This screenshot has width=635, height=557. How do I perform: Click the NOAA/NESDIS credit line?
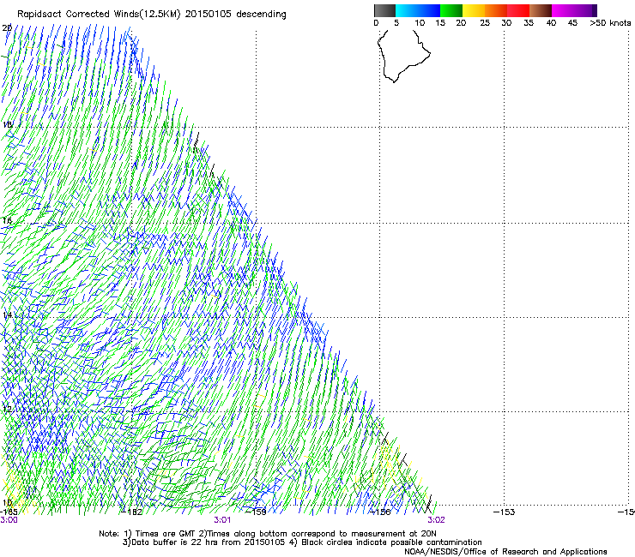(505, 552)
